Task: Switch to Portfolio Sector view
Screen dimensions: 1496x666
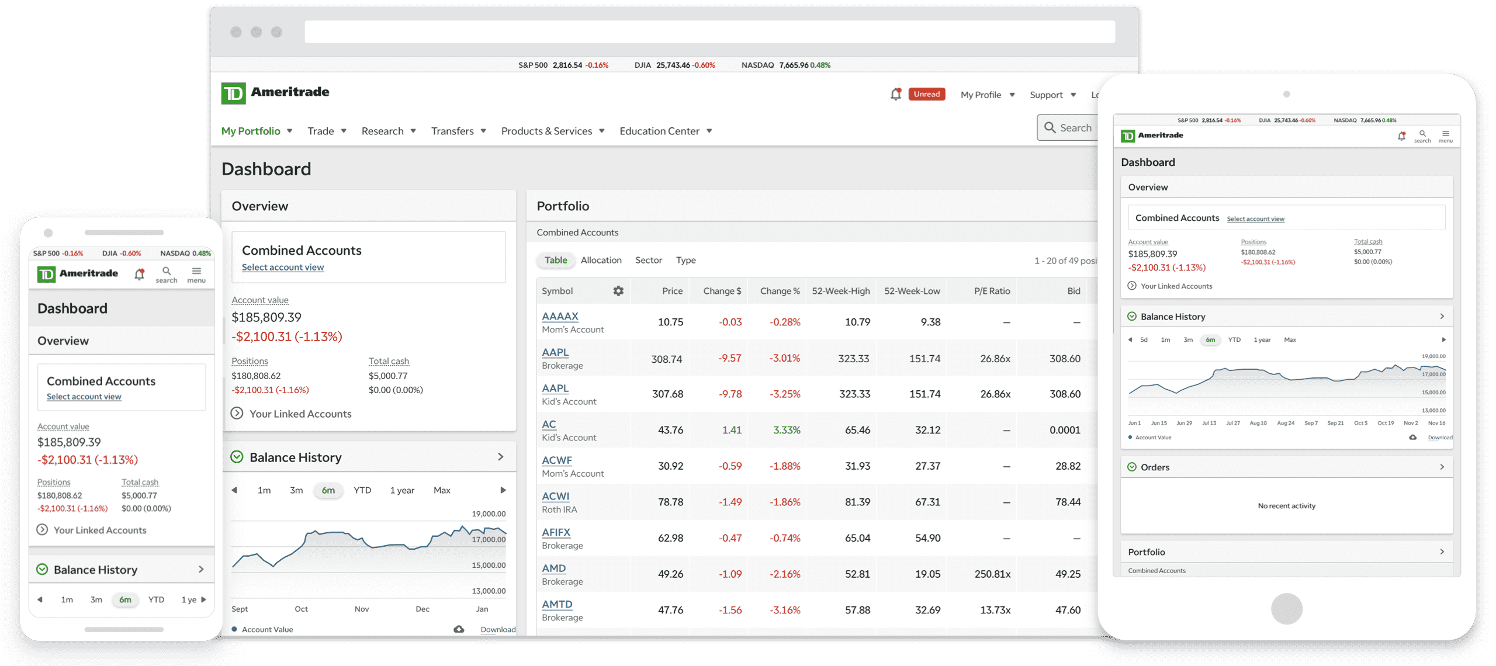Action: tap(649, 260)
